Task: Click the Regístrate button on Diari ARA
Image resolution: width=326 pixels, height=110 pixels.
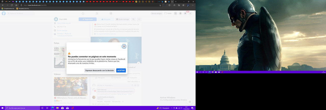Action: point(88,19)
